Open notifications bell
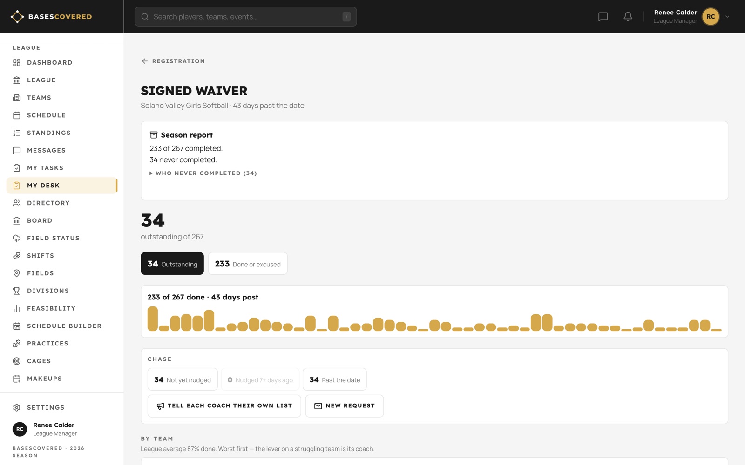This screenshot has width=745, height=465. click(x=628, y=17)
